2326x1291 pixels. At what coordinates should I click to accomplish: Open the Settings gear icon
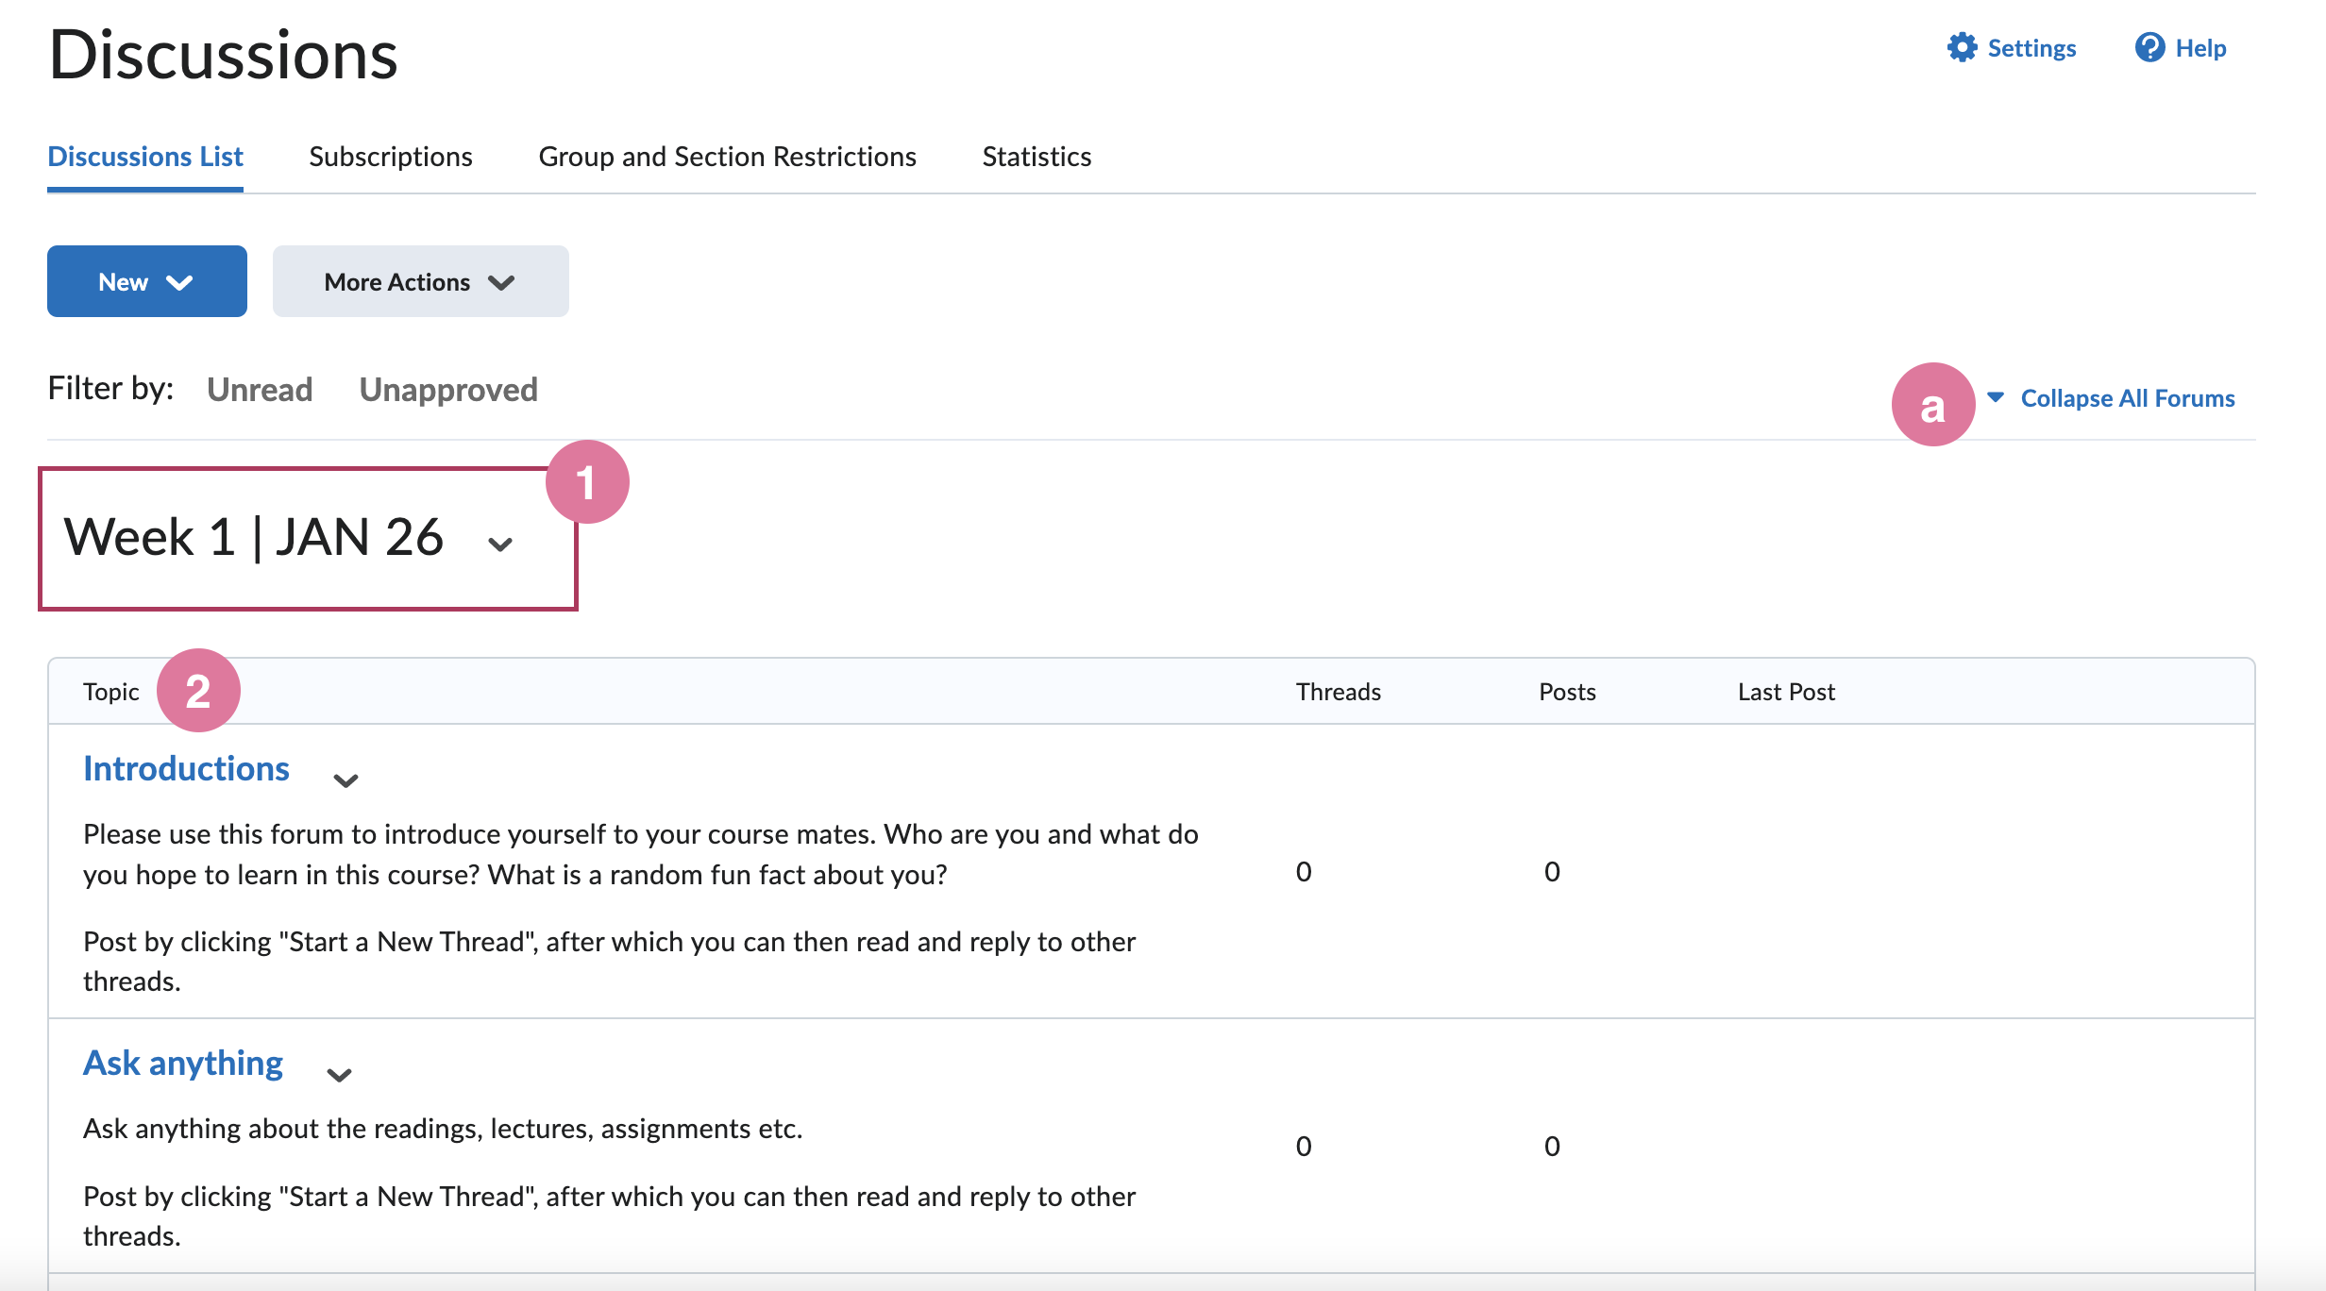coord(1962,47)
